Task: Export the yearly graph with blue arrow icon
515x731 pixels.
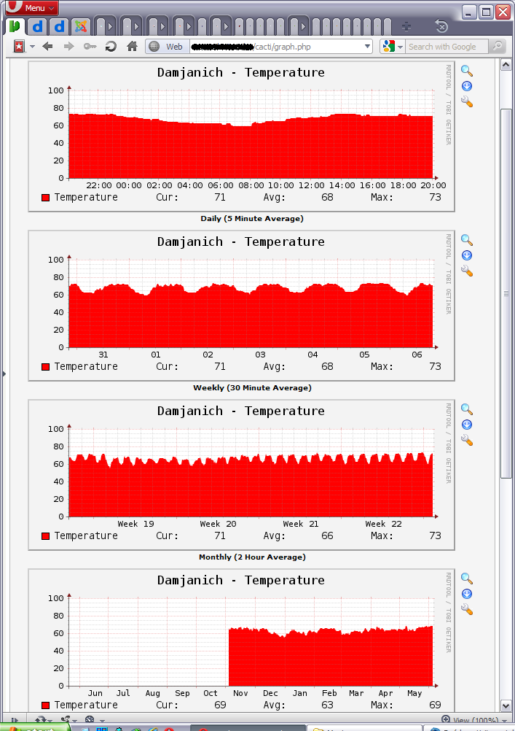Action: 467,594
